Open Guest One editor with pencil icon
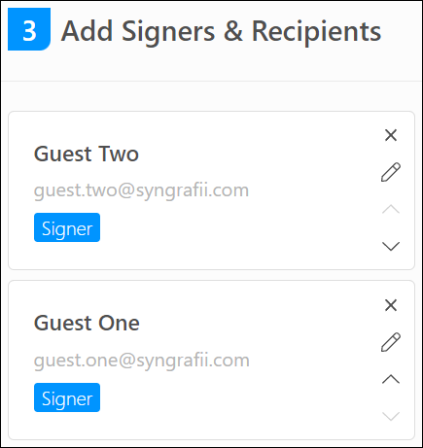The image size is (423, 448). click(x=391, y=342)
